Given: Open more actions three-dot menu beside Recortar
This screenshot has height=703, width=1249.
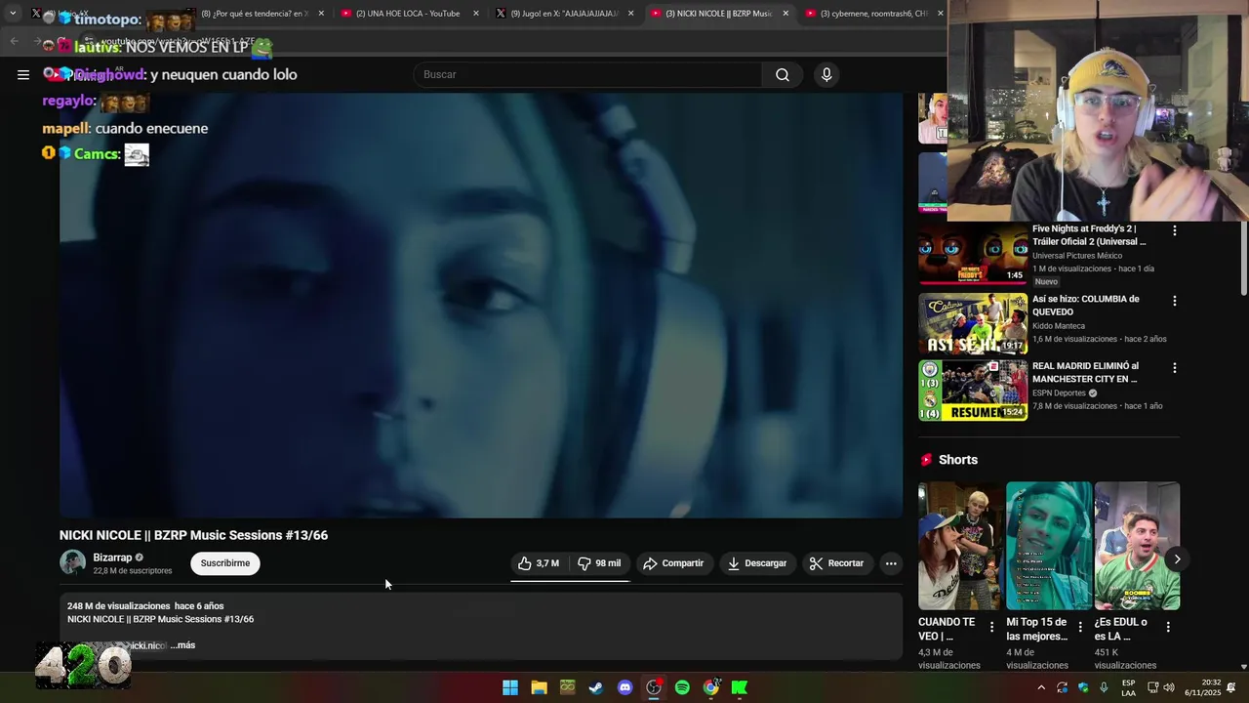Looking at the screenshot, I should (891, 563).
